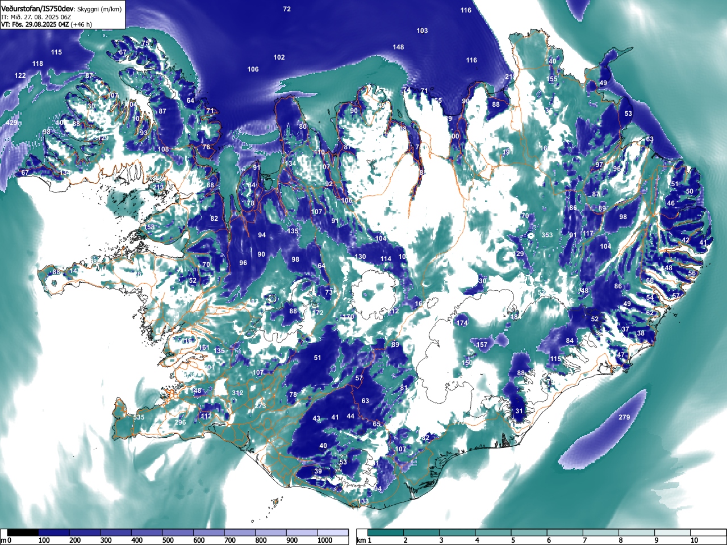The width and height of the screenshot is (727, 545).
Task: Click the visibility value 117 on the map
Action: tap(587, 233)
